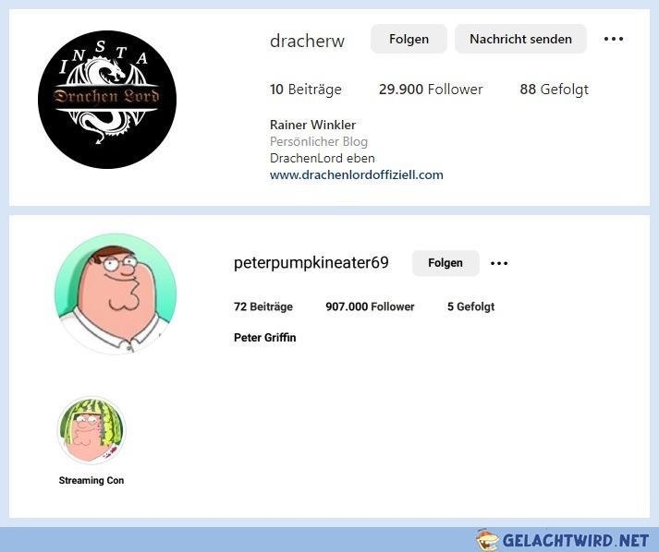Click the 72 Beiträge count
This screenshot has width=659, height=552.
(263, 306)
